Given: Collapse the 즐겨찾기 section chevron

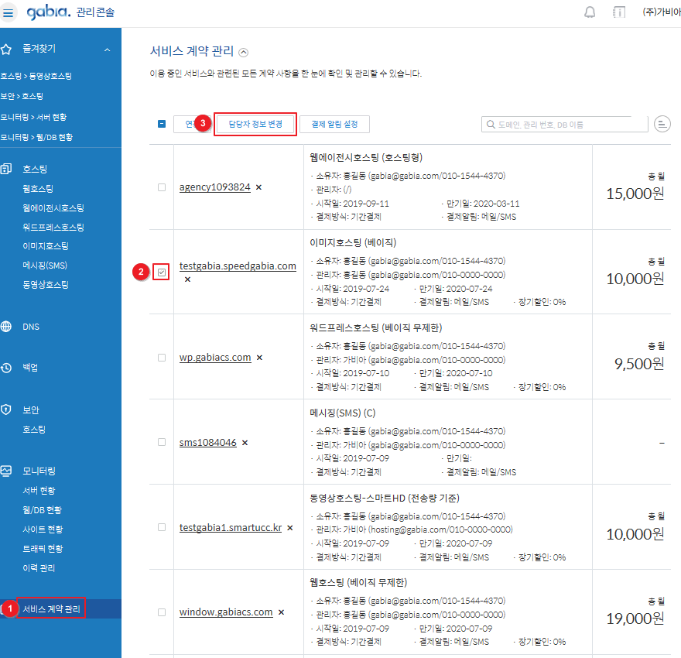Looking at the screenshot, I should coord(108,50).
